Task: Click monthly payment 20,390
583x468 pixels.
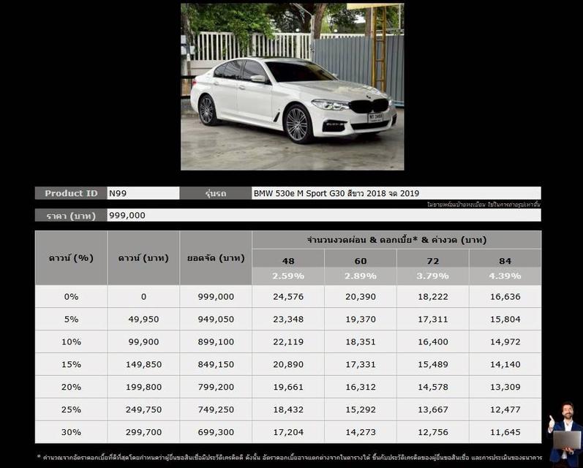Action: coord(361,297)
